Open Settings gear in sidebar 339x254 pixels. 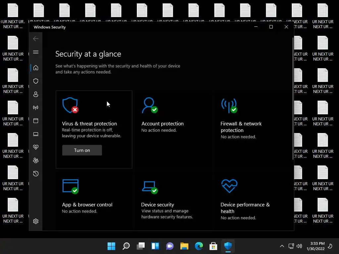[36, 221]
